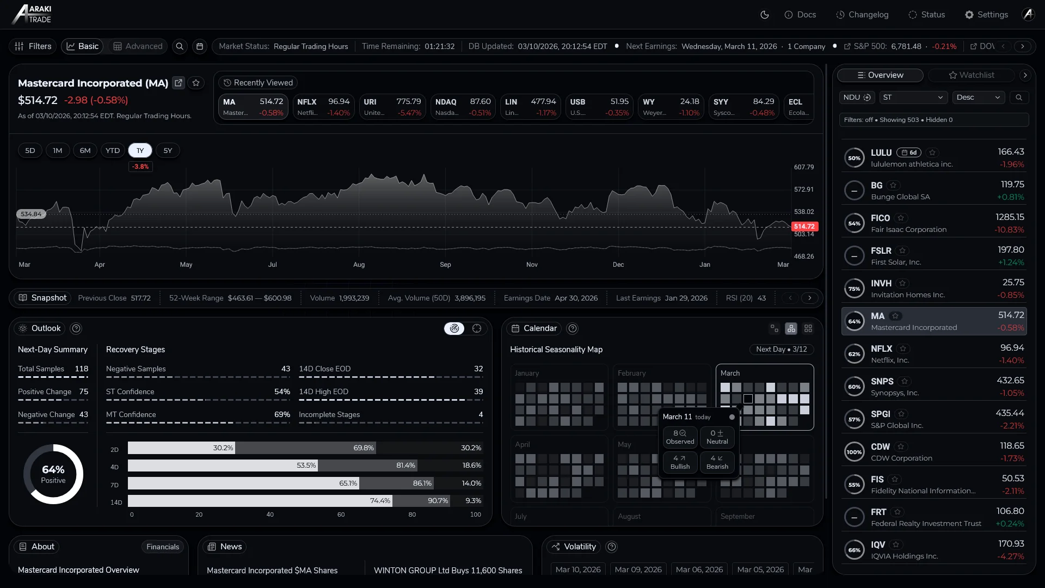Select the grid layout icon in Calendar panel
The height and width of the screenshot is (588, 1045).
pyautogui.click(x=808, y=328)
